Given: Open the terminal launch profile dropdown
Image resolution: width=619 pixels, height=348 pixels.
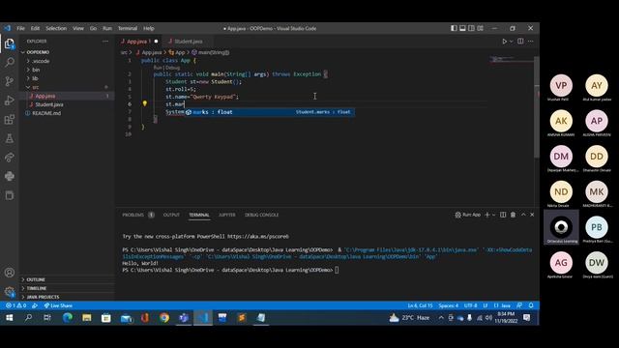Looking at the screenshot, I should (493, 215).
